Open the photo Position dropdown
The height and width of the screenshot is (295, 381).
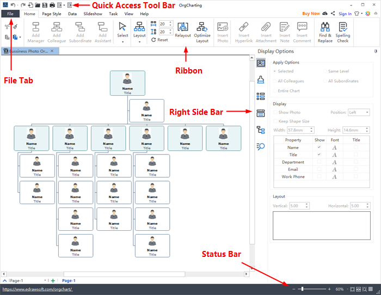(359, 112)
